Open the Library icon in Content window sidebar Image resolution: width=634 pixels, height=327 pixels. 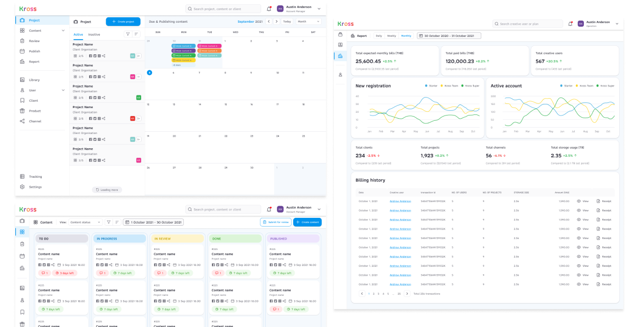click(x=22, y=288)
